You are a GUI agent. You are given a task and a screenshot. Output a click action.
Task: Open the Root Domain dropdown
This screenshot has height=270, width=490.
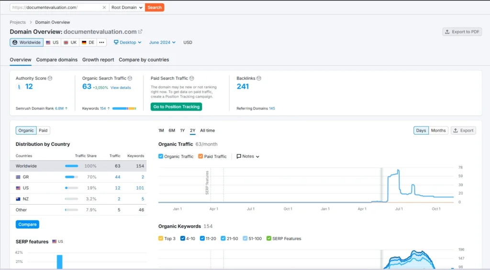click(x=127, y=8)
